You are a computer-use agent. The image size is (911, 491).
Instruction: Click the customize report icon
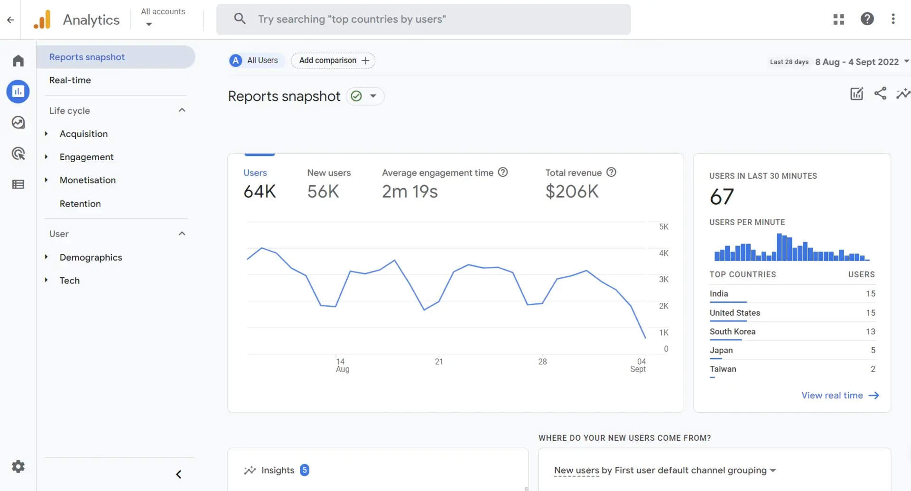coord(856,93)
